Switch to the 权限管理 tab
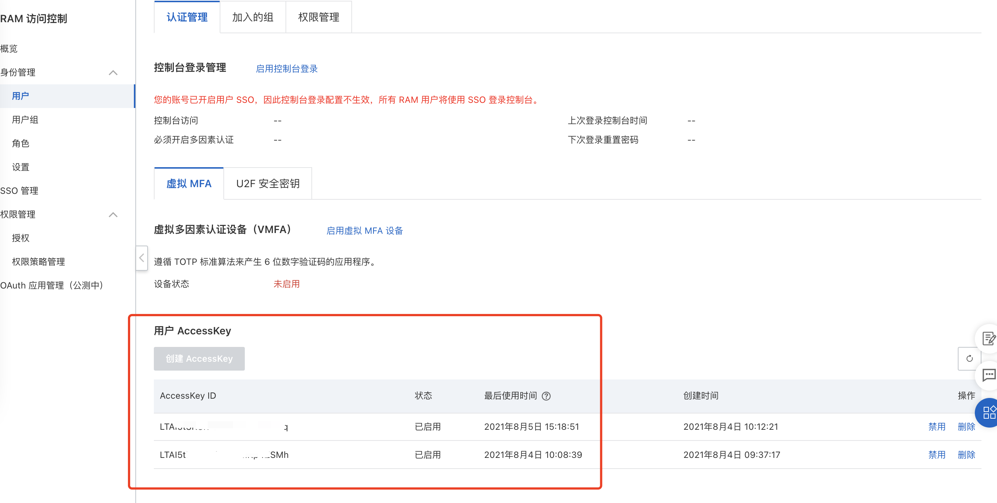The image size is (997, 503). [318, 17]
